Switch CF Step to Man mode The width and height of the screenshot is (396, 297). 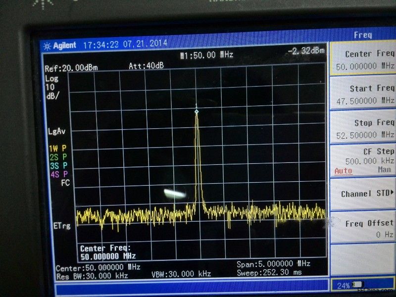coord(385,169)
